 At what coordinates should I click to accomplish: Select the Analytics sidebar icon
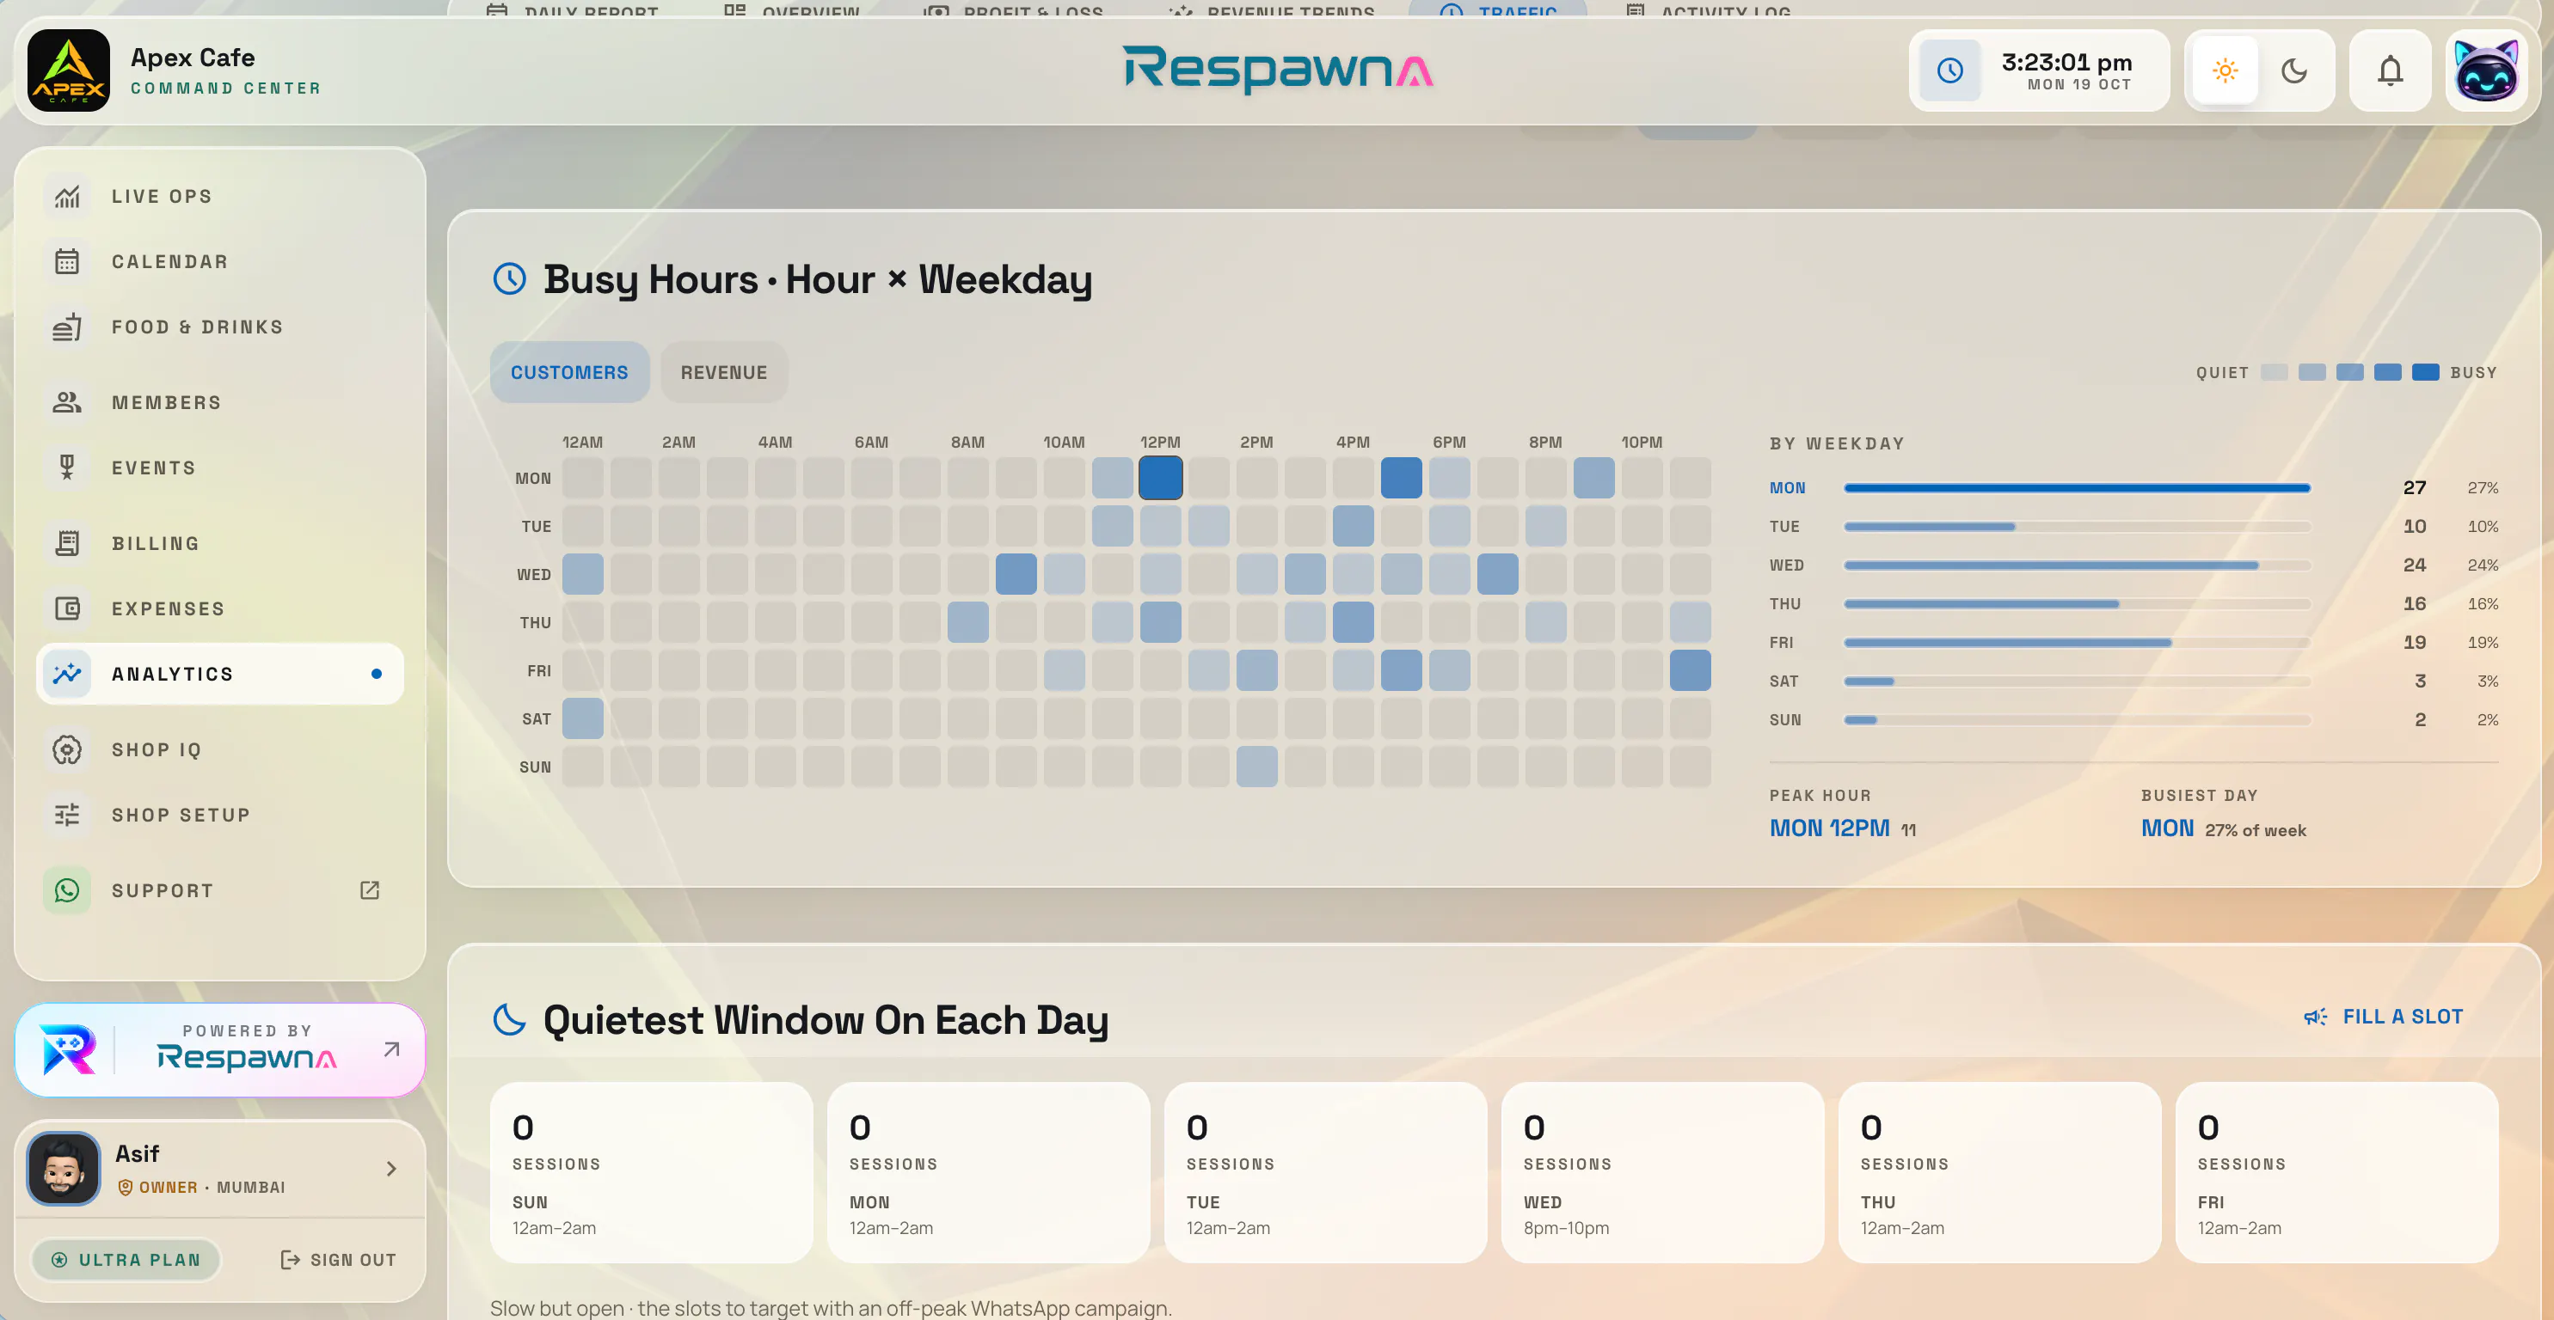pos(67,674)
